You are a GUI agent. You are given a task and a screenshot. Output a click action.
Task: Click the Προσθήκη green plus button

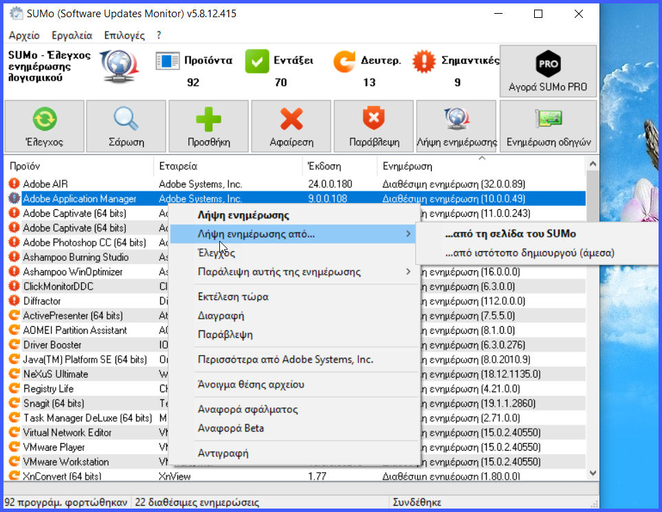point(208,126)
